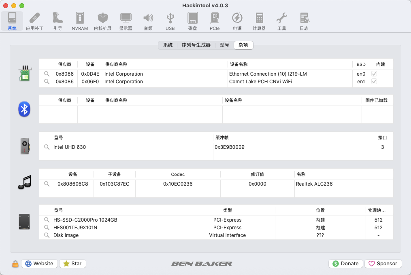Click the Sponsor button
Viewport: 411px width, 275px height.
point(383,264)
